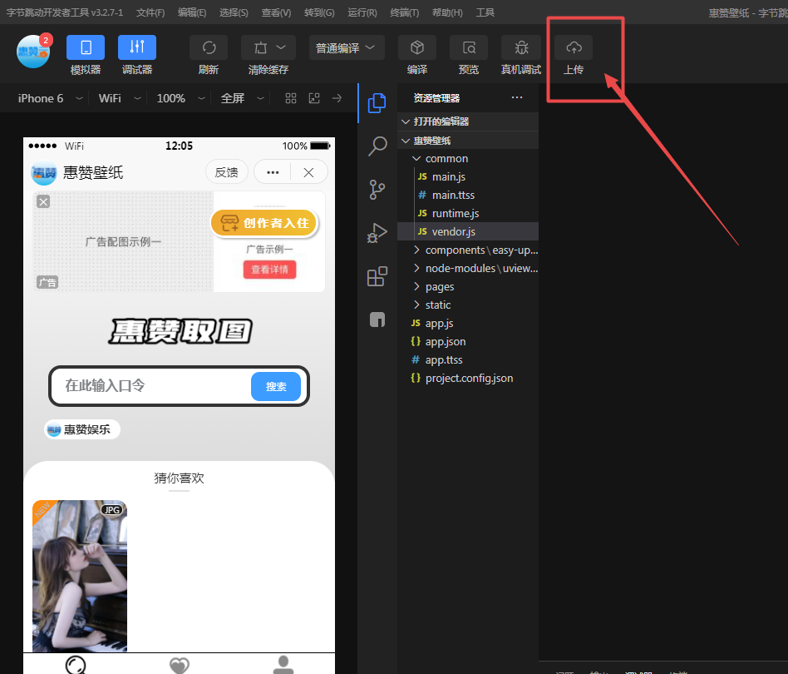The width and height of the screenshot is (788, 674).
Task: Collapse the 惠赞壁纸 project section
Action: coord(468,141)
